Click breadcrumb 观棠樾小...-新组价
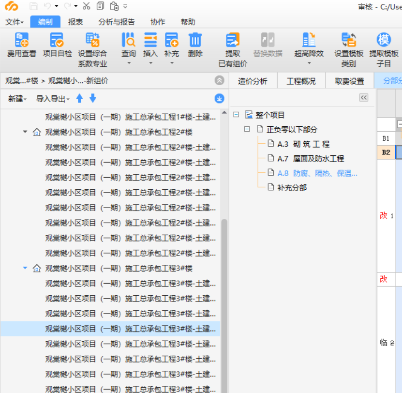 [x=78, y=81]
